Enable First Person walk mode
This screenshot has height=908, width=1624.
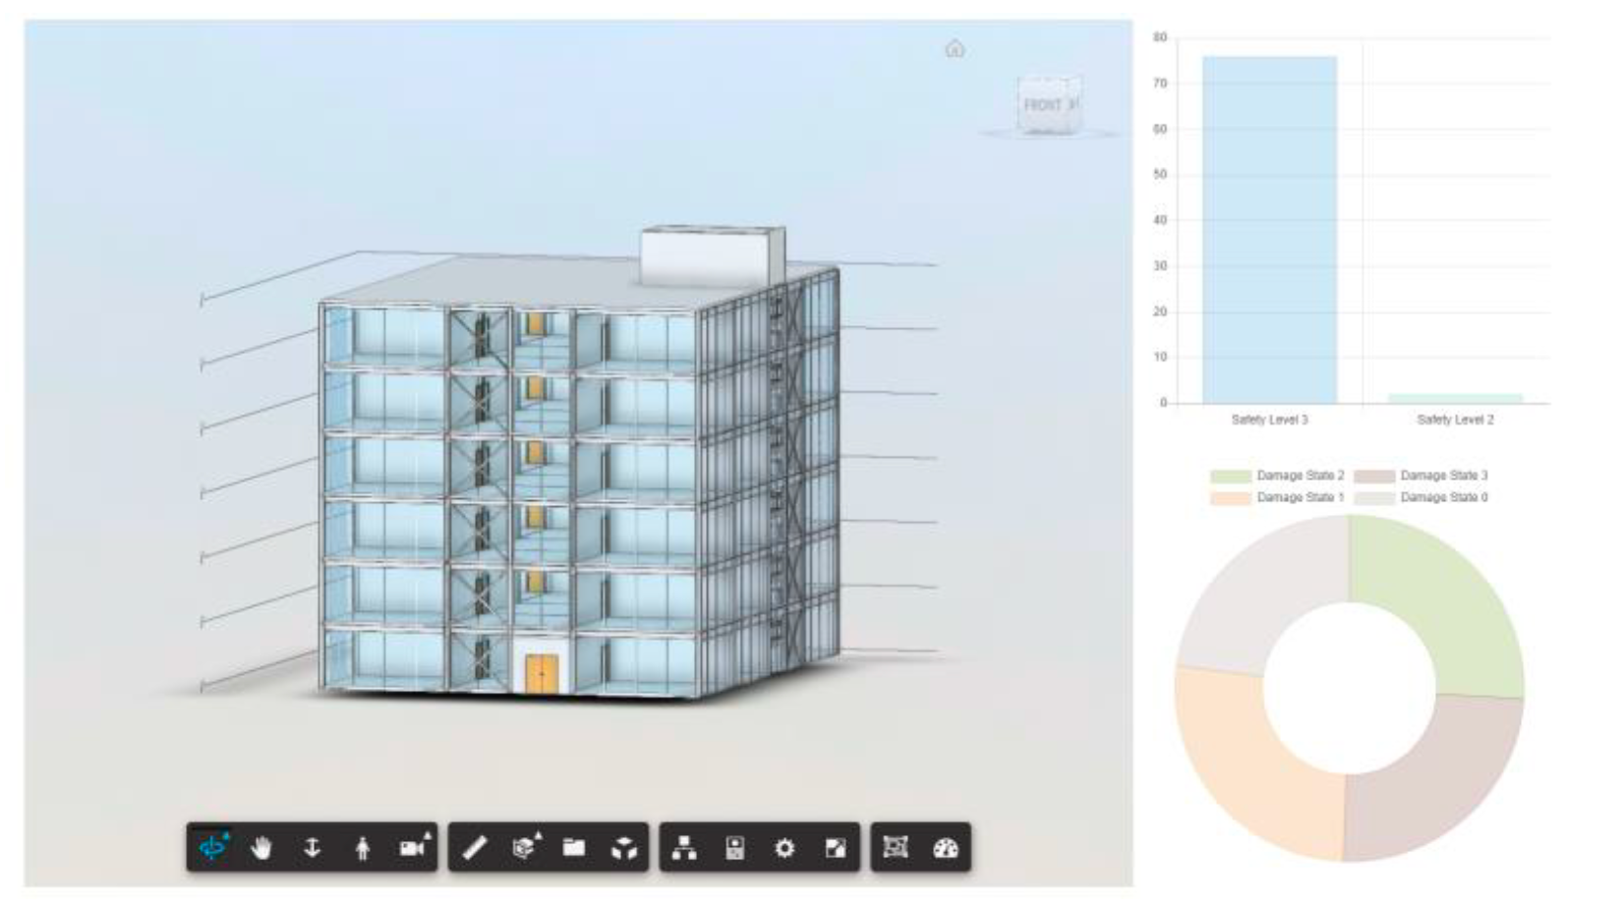pyautogui.click(x=362, y=847)
